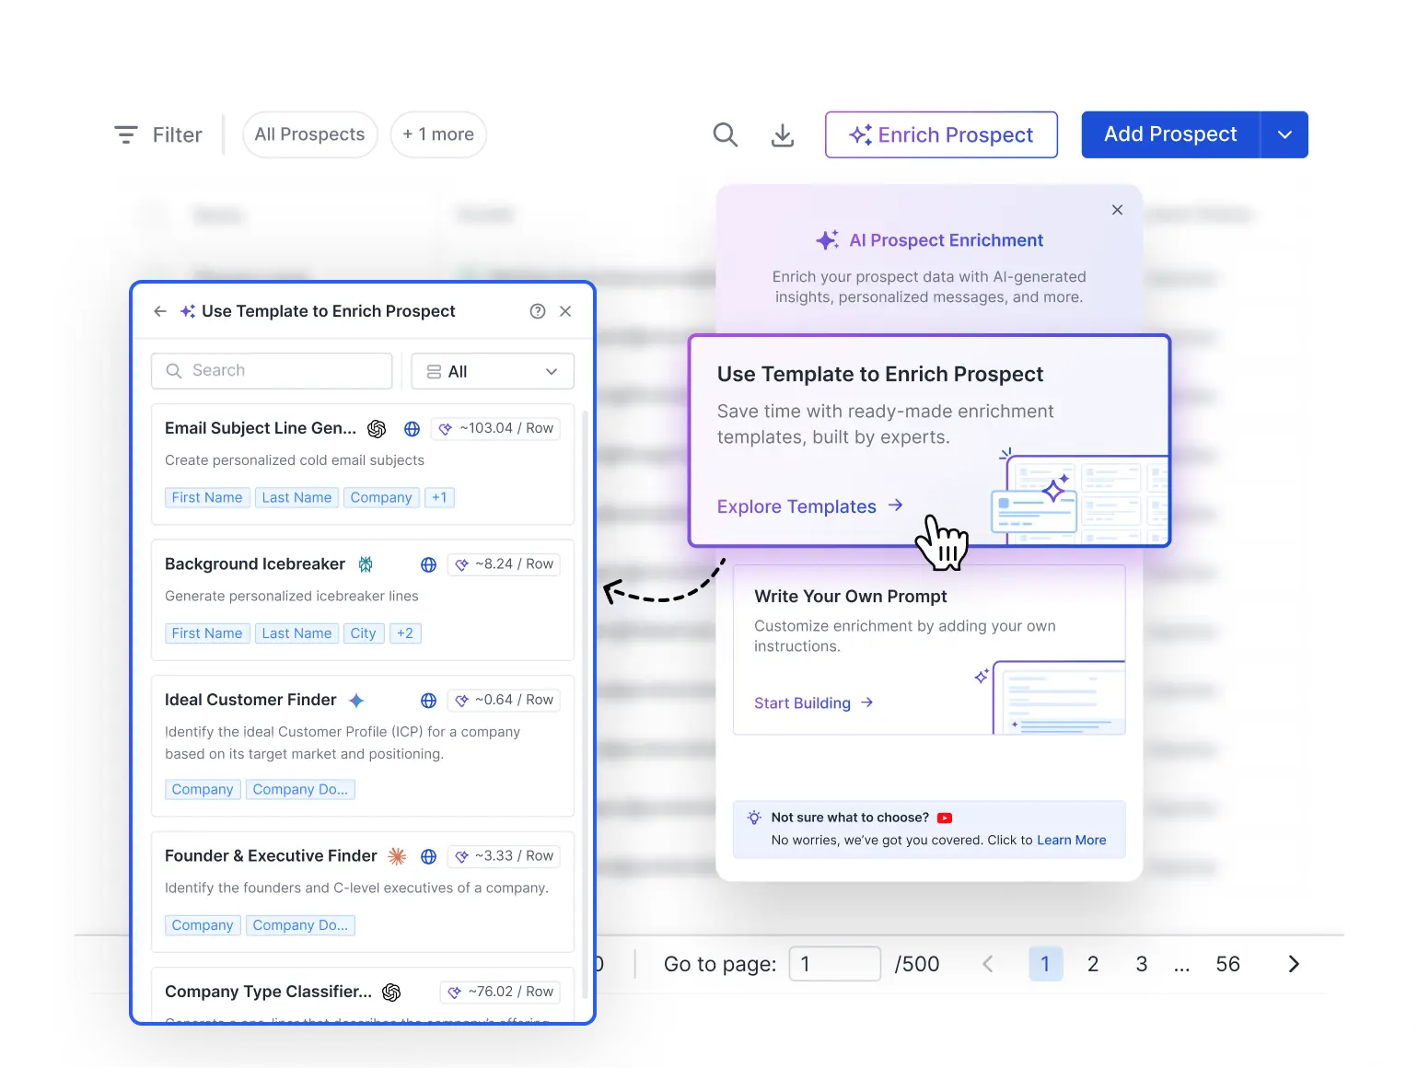The image size is (1418, 1068).
Task: Open the Add Prospect dropdown arrow
Action: click(x=1284, y=134)
